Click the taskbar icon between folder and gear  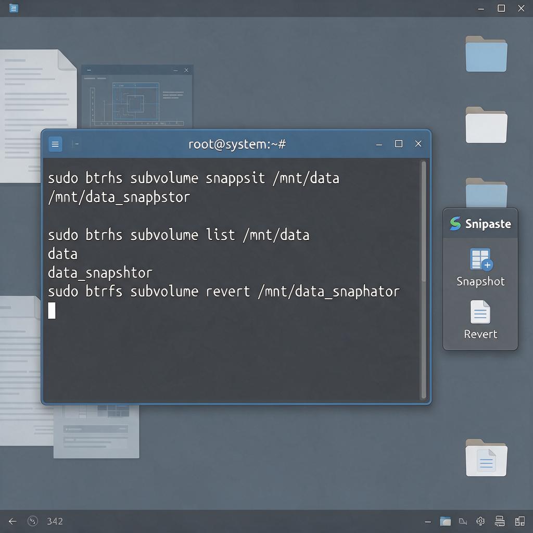coord(463,522)
